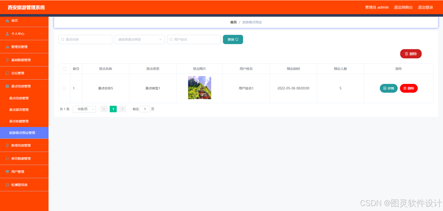Expand the 基础数据管理 menu chevron
This screenshot has width=443, height=211.
(x=43, y=60)
